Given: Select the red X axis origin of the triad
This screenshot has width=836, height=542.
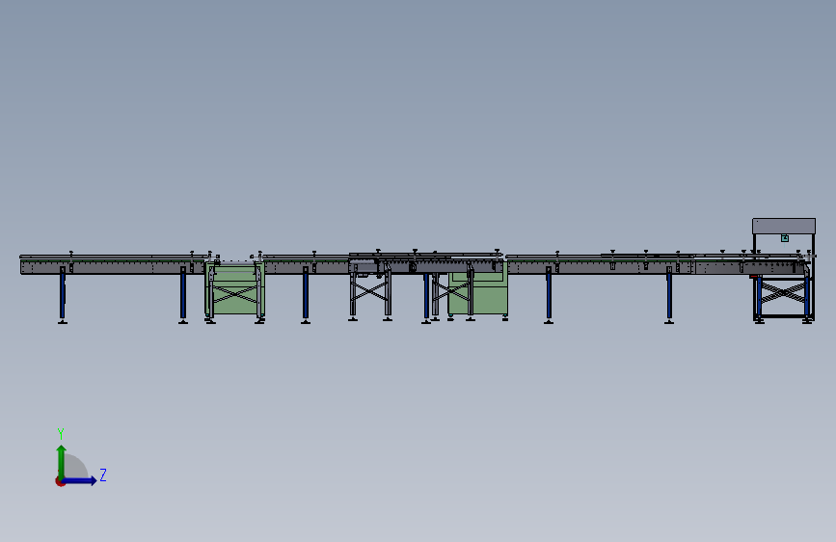Looking at the screenshot, I should pyautogui.click(x=60, y=481).
